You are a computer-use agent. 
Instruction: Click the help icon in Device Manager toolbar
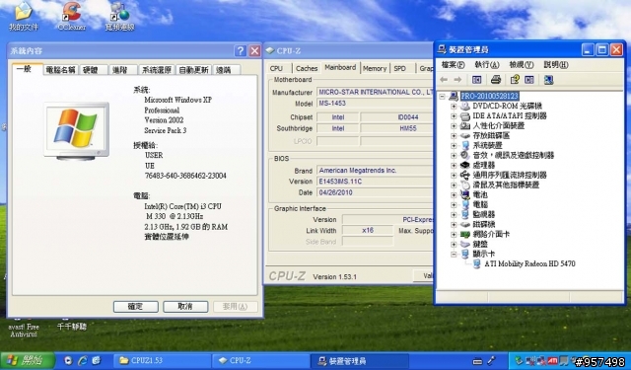515,80
